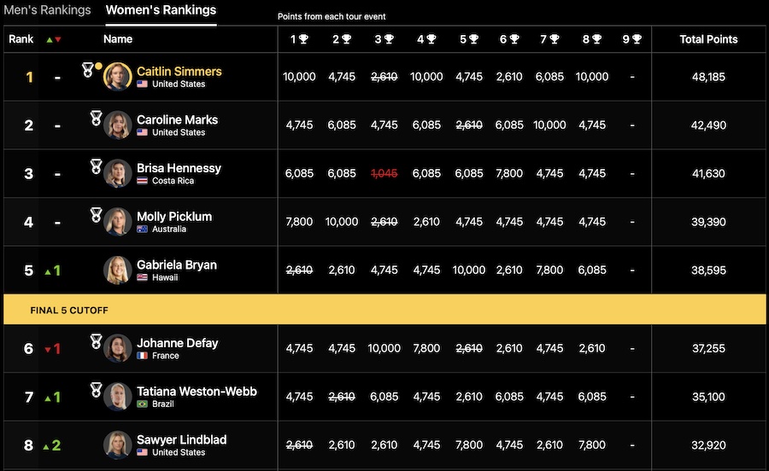Image resolution: width=769 pixels, height=471 pixels.
Task: Open Brisa Hennessy's profile link
Action: click(x=179, y=168)
